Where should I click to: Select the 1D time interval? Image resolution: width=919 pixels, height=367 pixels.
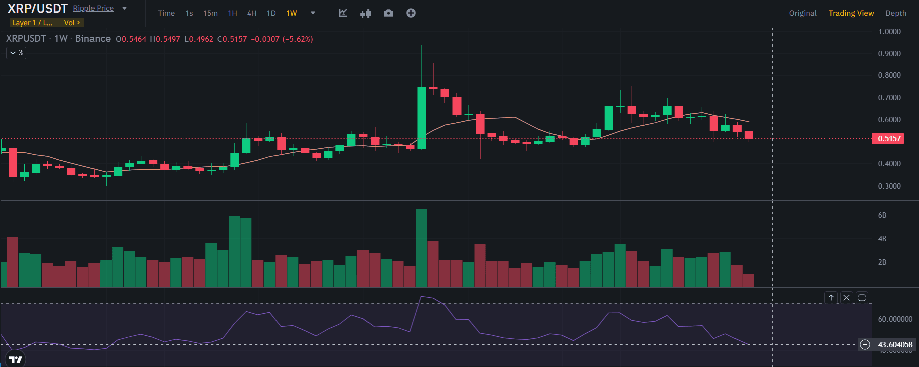pos(271,13)
